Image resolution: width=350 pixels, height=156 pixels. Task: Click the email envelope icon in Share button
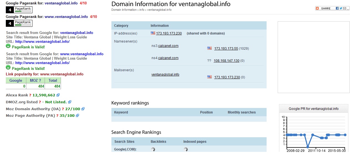click(x=344, y=8)
